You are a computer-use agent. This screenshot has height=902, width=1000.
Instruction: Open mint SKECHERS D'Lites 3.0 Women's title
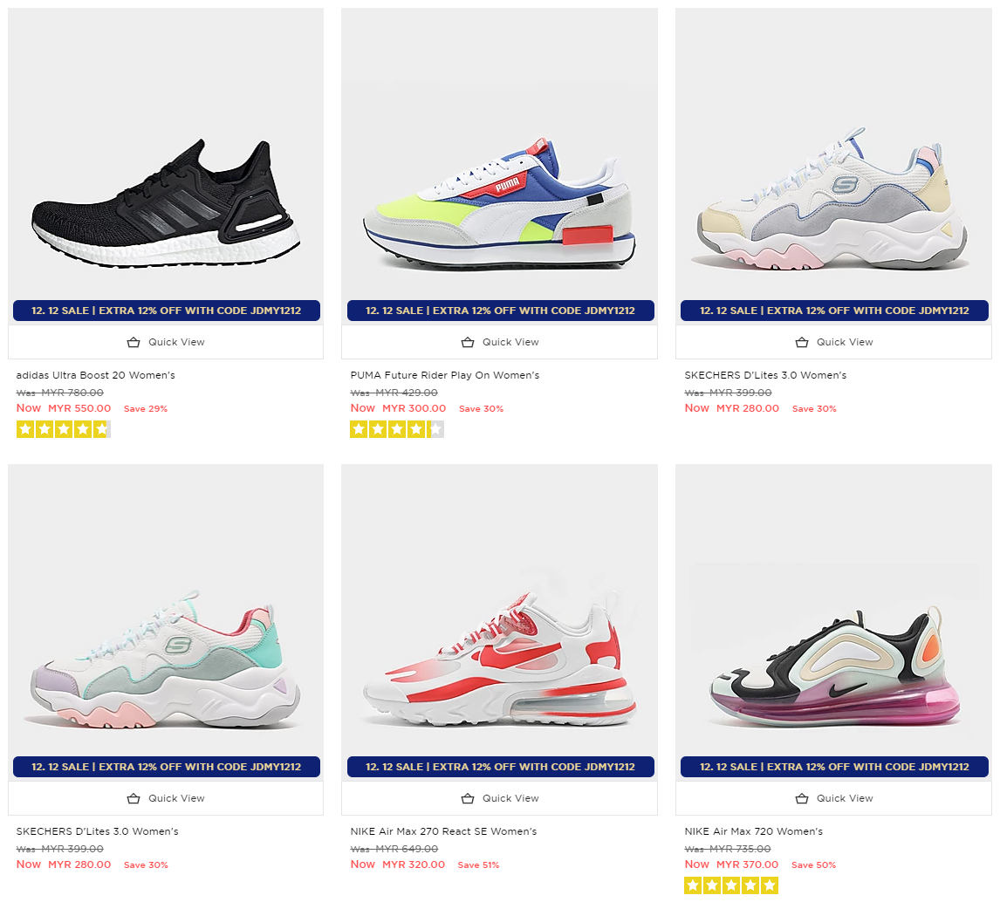point(97,832)
